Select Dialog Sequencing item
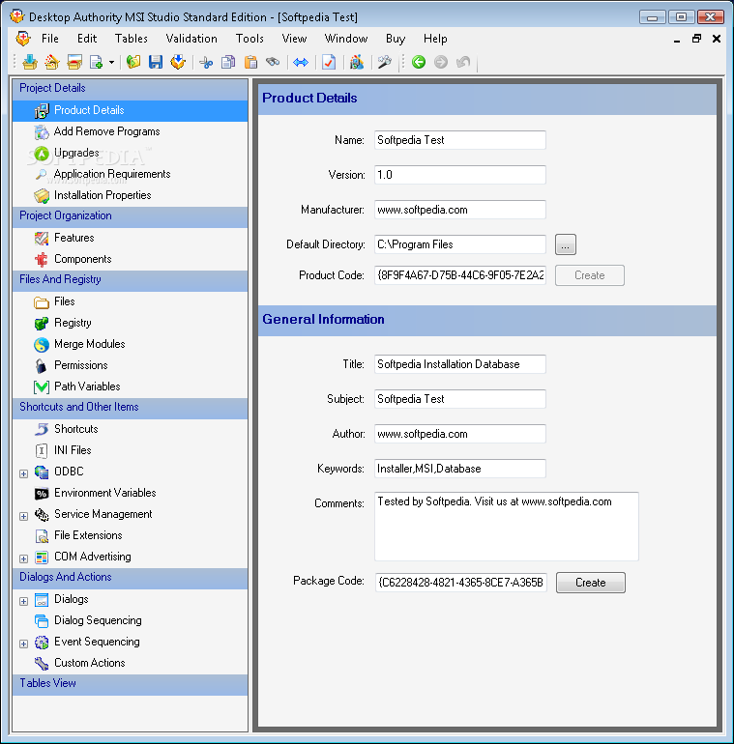The width and height of the screenshot is (734, 744). [98, 620]
